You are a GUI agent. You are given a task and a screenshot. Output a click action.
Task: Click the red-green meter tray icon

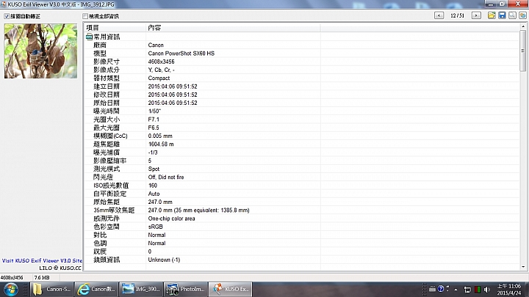(x=478, y=290)
